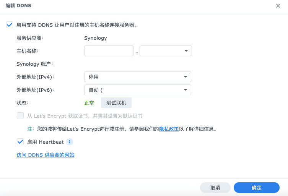Expand the 外部地址(IPv6) dropdown showing 自动
Image resolution: width=288 pixels, height=196 pixels.
tap(137, 90)
